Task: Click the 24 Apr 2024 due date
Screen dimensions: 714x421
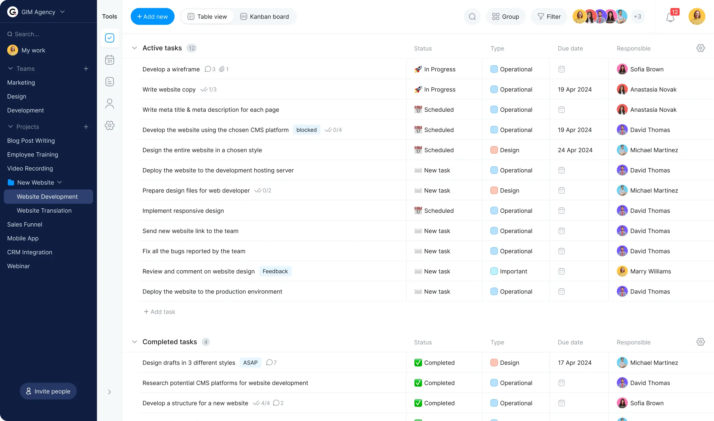Action: pos(575,150)
